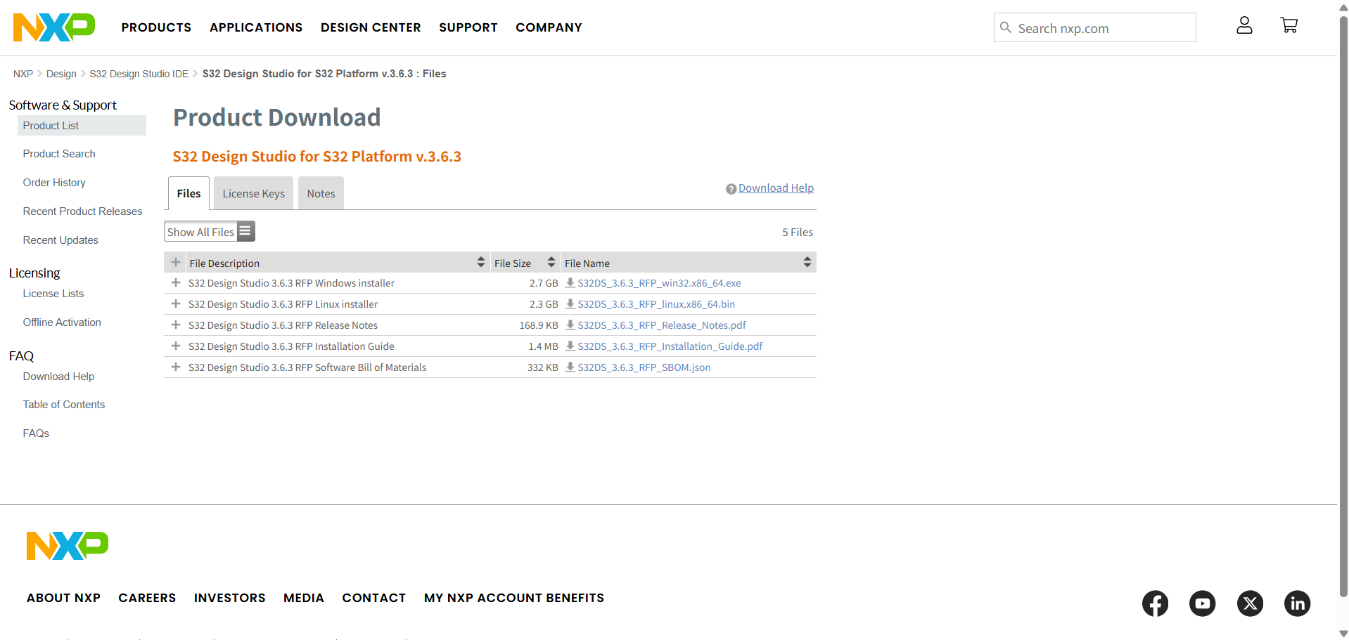
Task: Open License Lists in sidebar
Action: pos(53,294)
